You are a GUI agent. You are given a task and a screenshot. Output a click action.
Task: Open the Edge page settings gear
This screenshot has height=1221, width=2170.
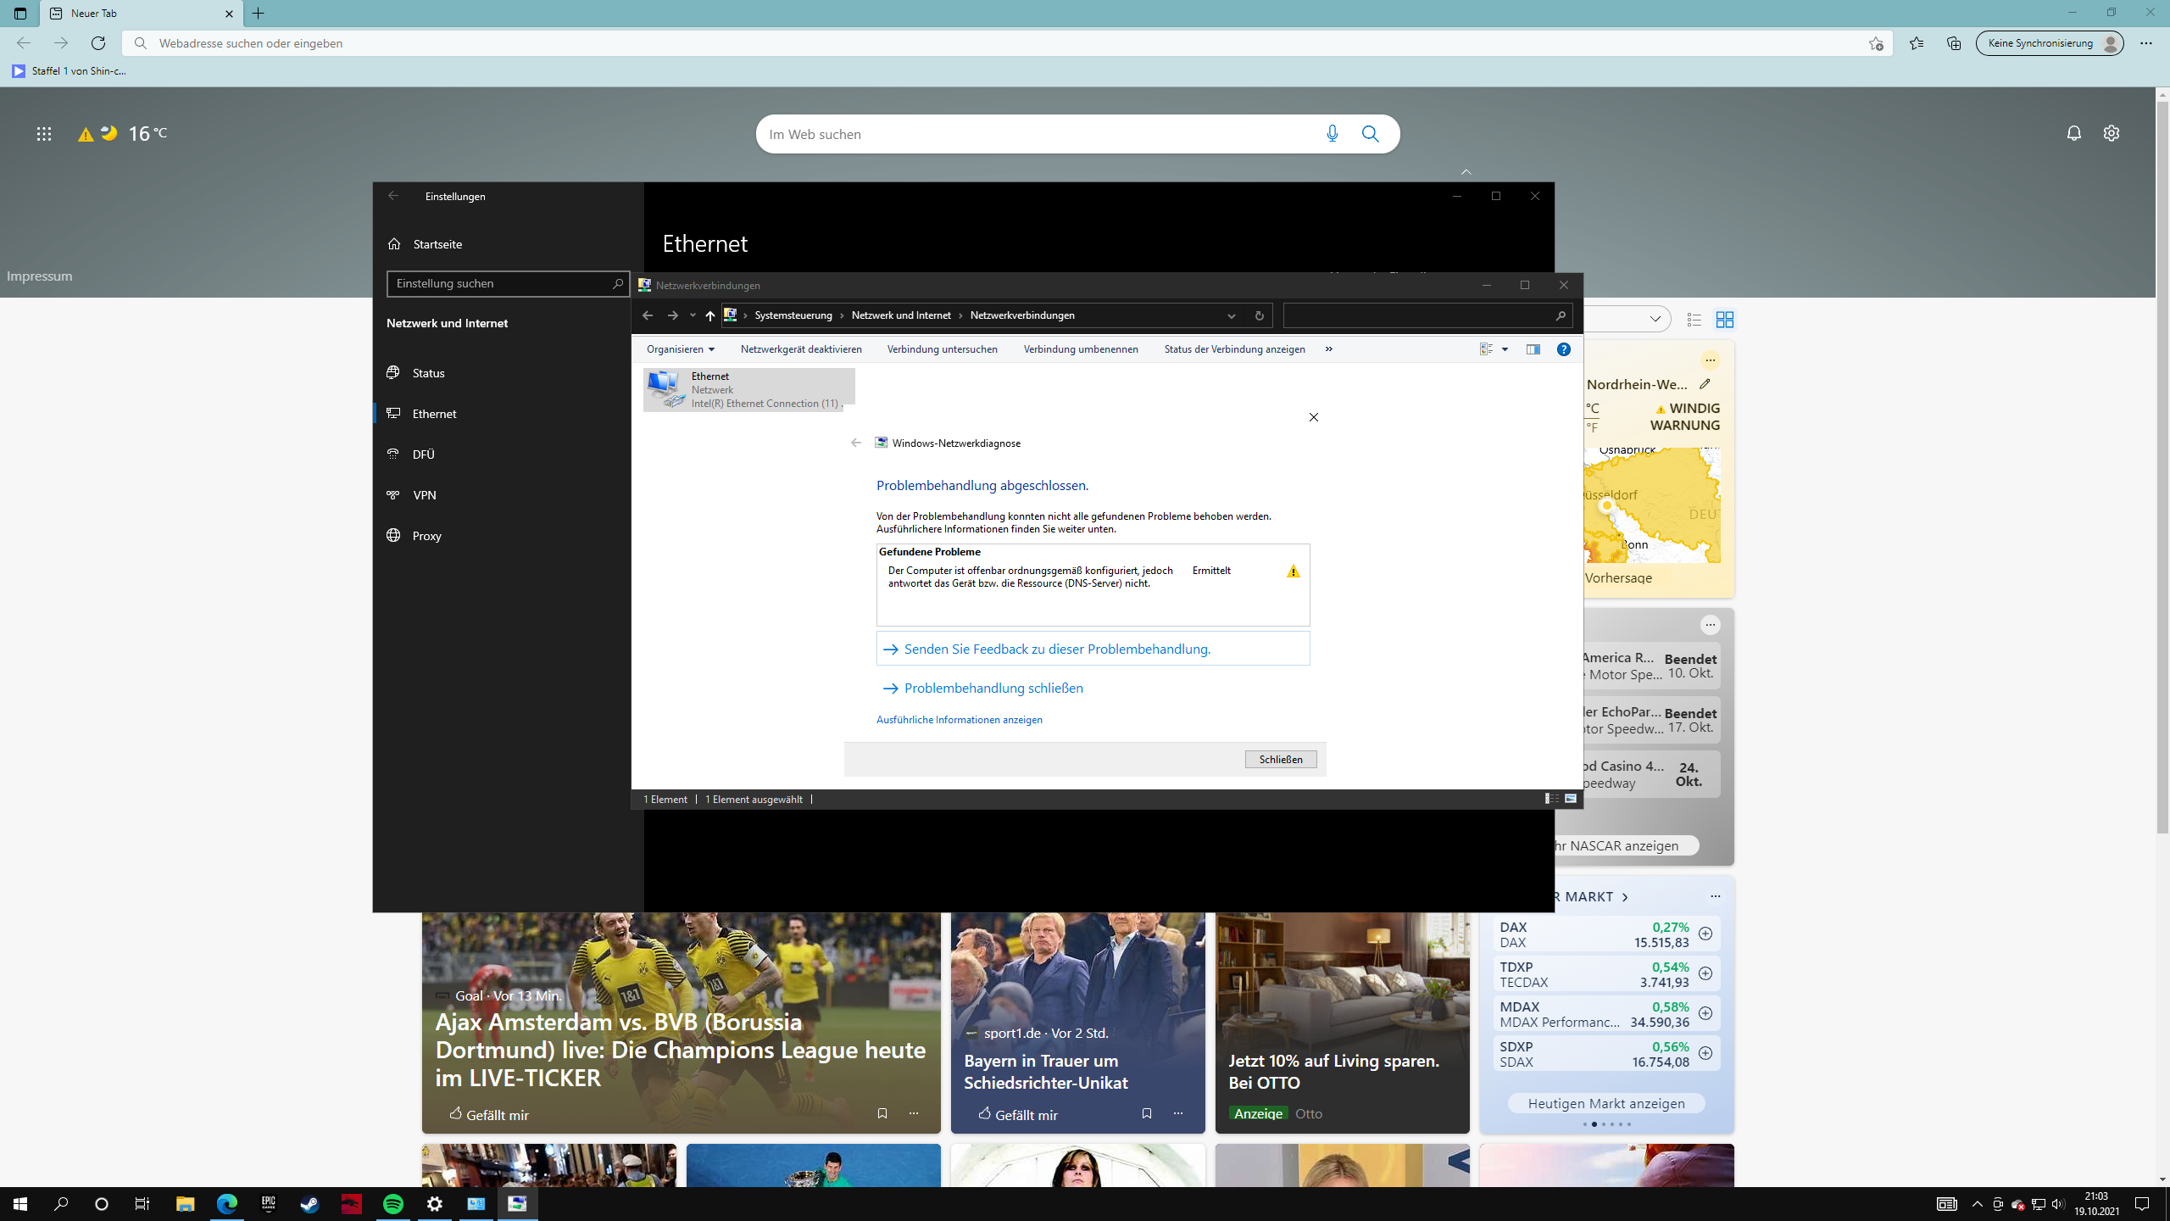(x=2111, y=133)
